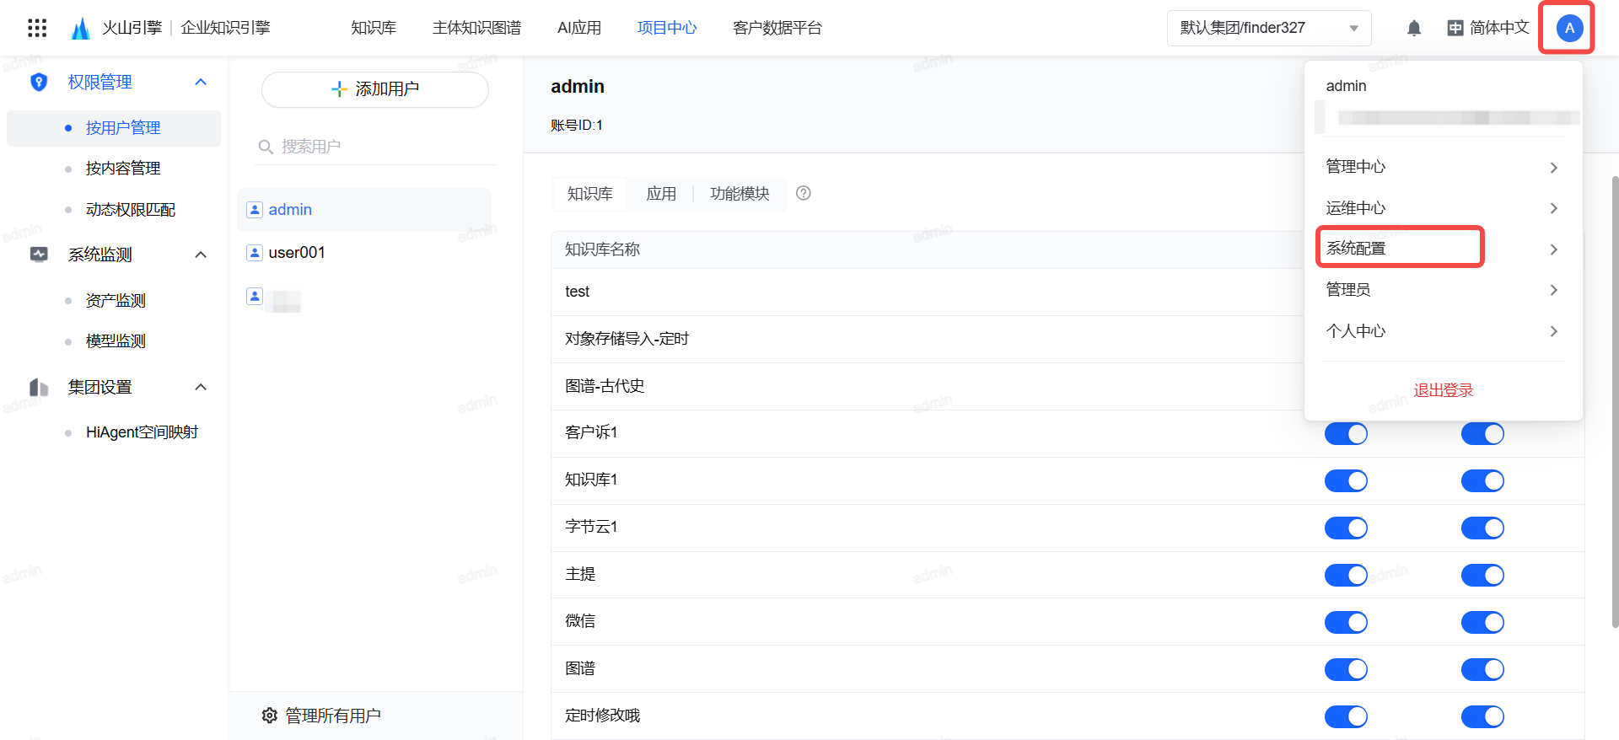The image size is (1619, 740).
Task: Click the gear icon for managing all users
Action: pos(270,716)
